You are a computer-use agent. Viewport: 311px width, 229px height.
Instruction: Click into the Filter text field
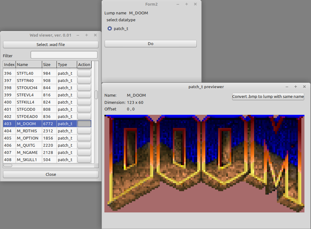point(64,55)
